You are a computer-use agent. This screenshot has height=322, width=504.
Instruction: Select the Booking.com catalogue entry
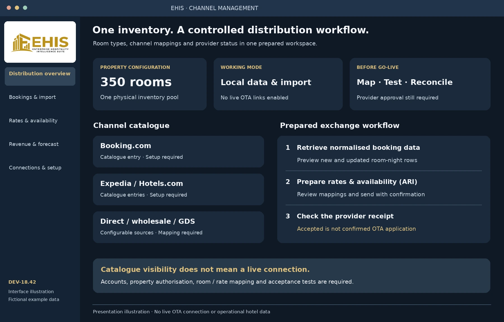(x=178, y=152)
